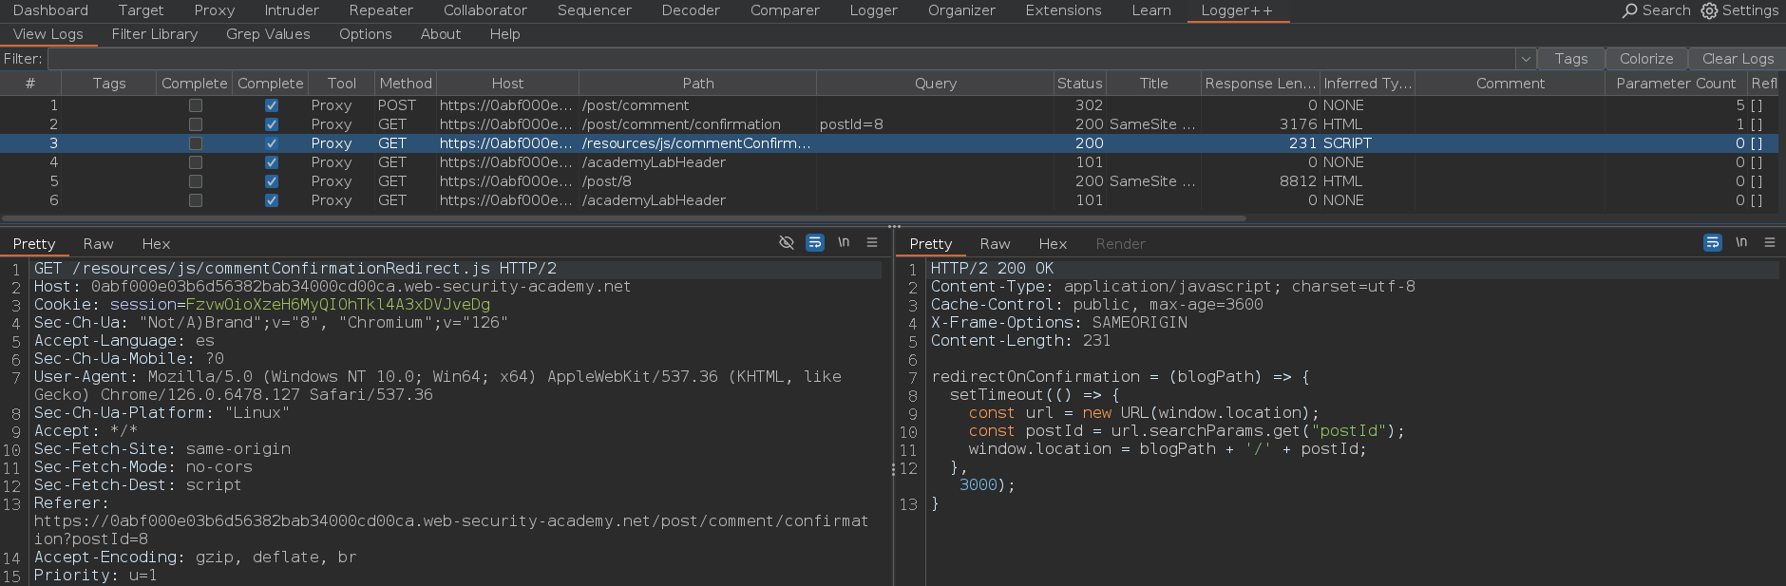The image size is (1786, 586).
Task: Open the Filter Library sub-tab
Action: [155, 34]
